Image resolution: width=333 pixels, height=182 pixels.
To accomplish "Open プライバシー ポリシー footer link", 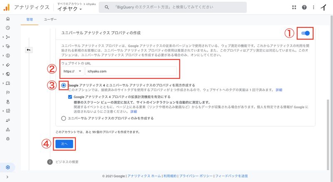I will click(196, 176).
